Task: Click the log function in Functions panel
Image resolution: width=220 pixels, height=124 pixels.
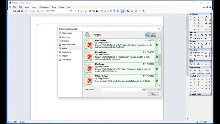Action: [x=191, y=53]
